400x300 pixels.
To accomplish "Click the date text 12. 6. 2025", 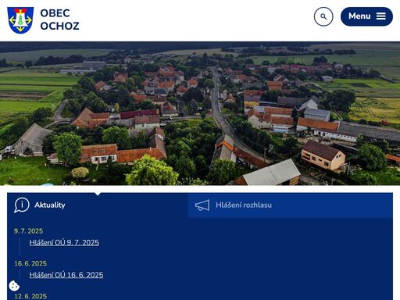I will (x=30, y=296).
